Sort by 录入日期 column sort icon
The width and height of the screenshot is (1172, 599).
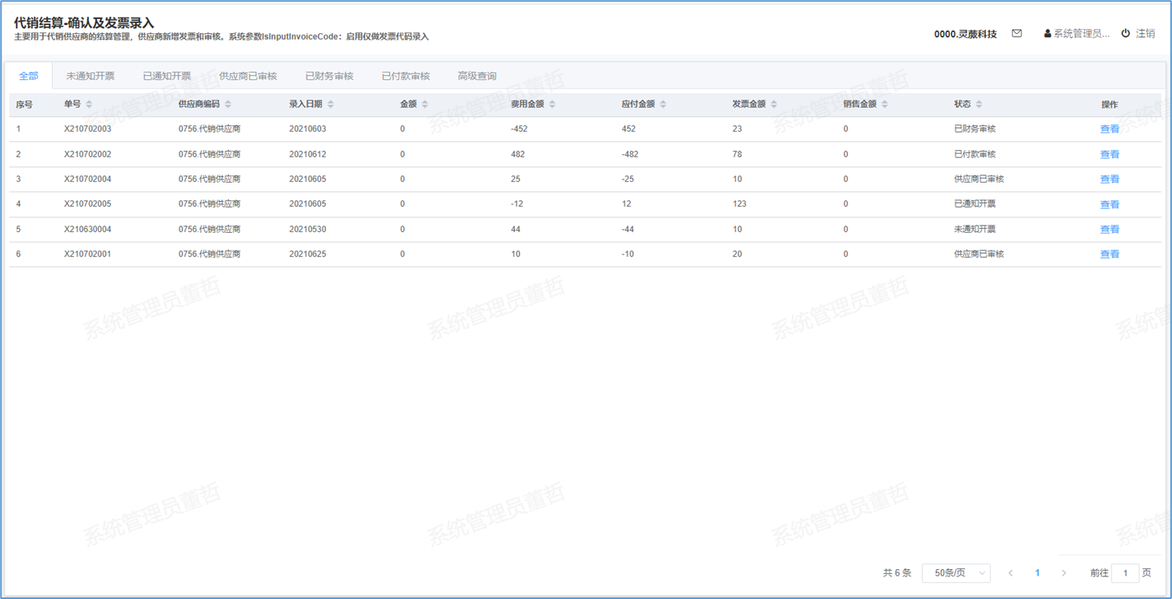click(331, 104)
